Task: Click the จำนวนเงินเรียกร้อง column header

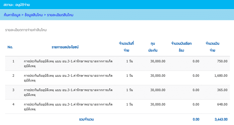Action: (181, 47)
